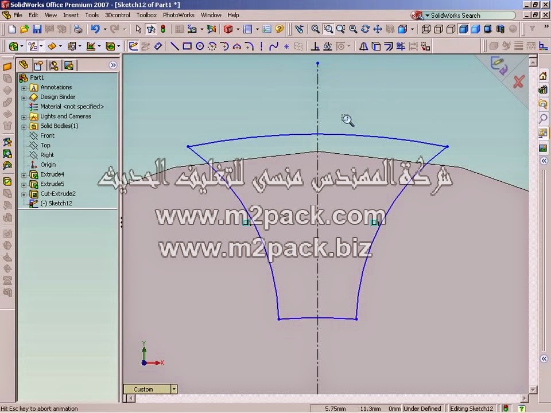Expand the Design Binder node
The width and height of the screenshot is (551, 413).
(x=24, y=98)
